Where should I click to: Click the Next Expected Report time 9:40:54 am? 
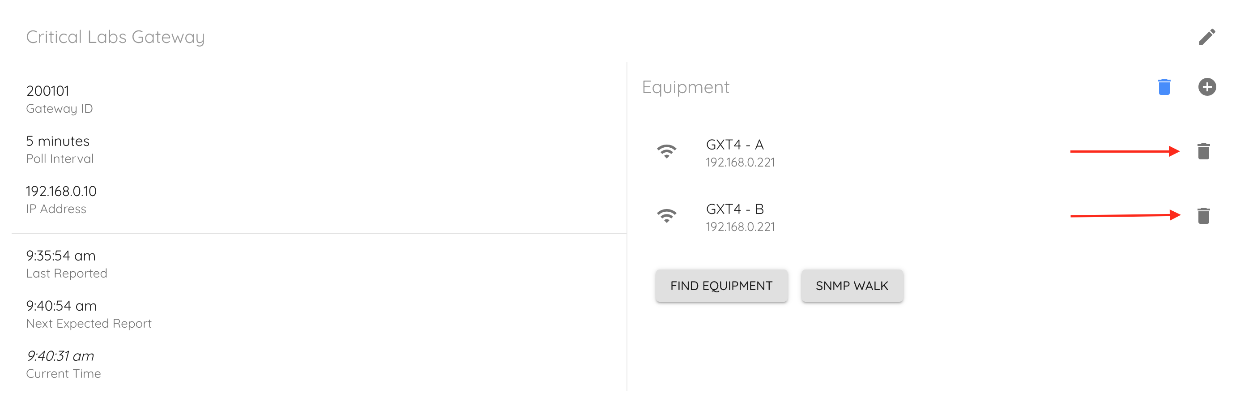61,306
